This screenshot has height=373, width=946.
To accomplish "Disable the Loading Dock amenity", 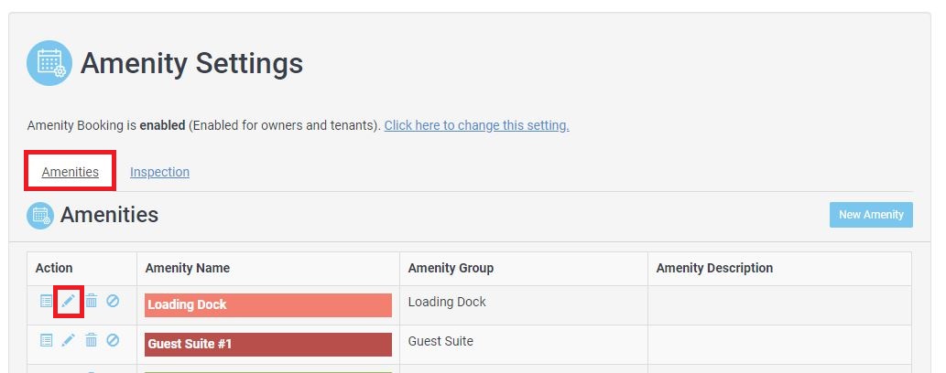I will coord(113,301).
